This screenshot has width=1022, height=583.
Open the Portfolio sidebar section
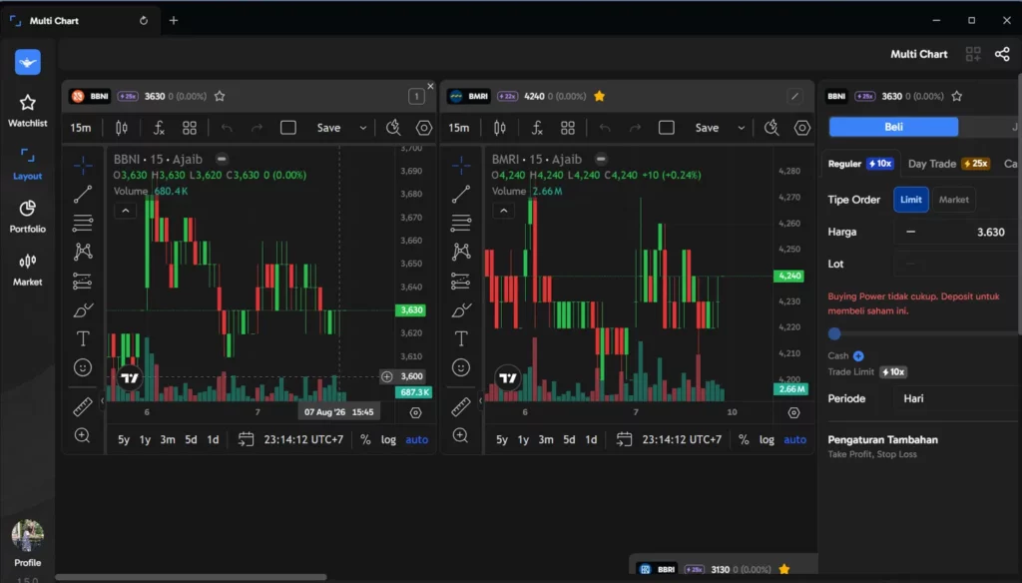pos(27,217)
